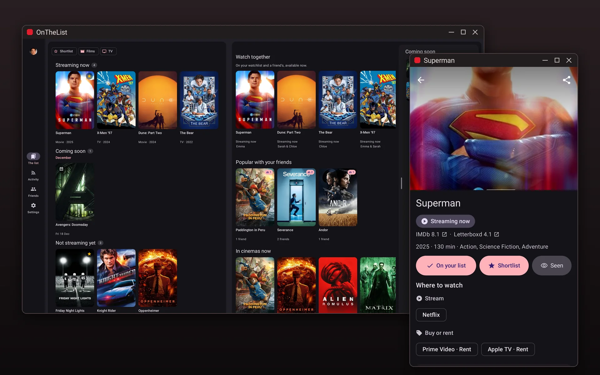Open the Knight Rider poster
This screenshot has width=600, height=375.
pos(116,278)
